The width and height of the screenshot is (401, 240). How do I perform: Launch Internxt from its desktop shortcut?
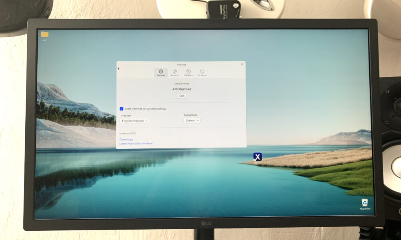coord(257,157)
